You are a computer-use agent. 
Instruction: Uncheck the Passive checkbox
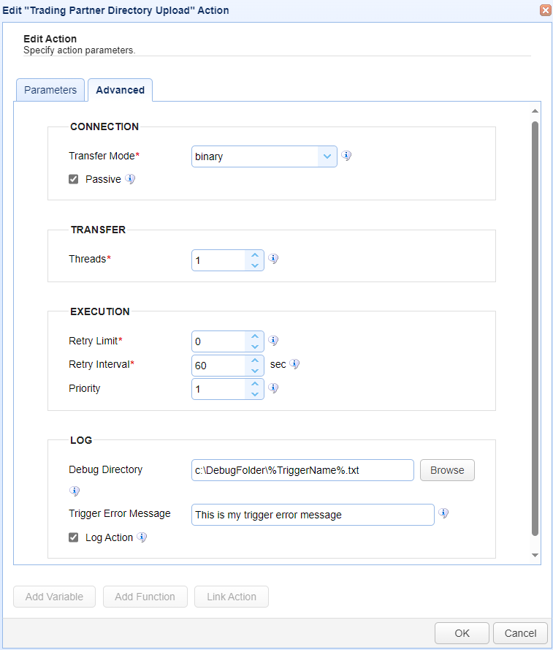tap(73, 179)
